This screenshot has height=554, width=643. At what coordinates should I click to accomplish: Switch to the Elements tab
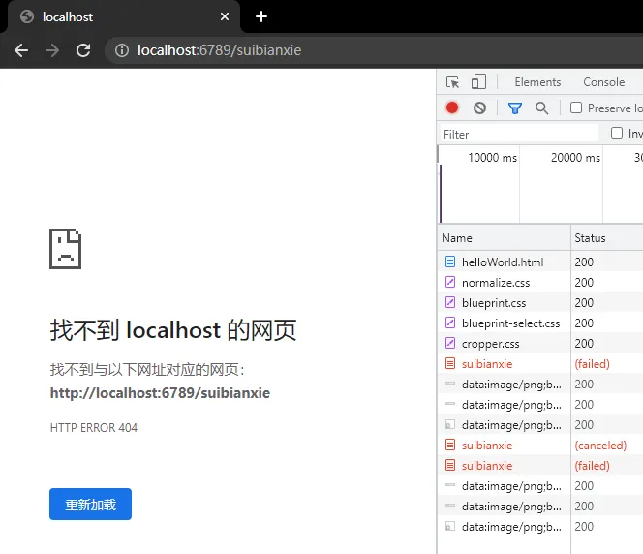[x=537, y=82]
